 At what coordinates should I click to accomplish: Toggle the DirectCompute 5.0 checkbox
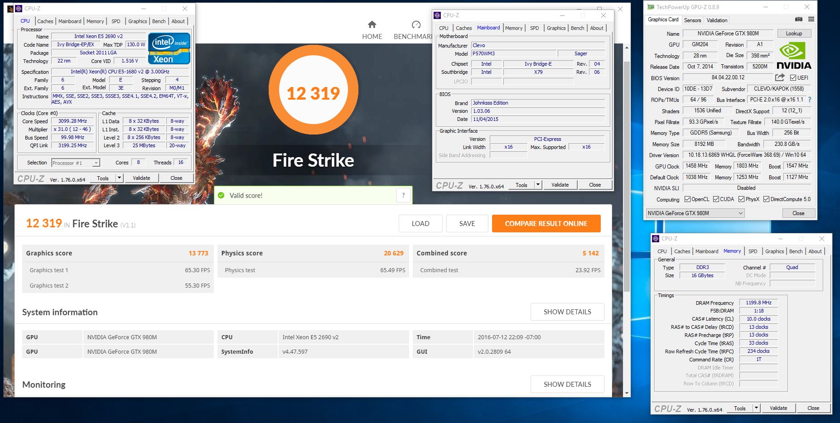(x=766, y=199)
